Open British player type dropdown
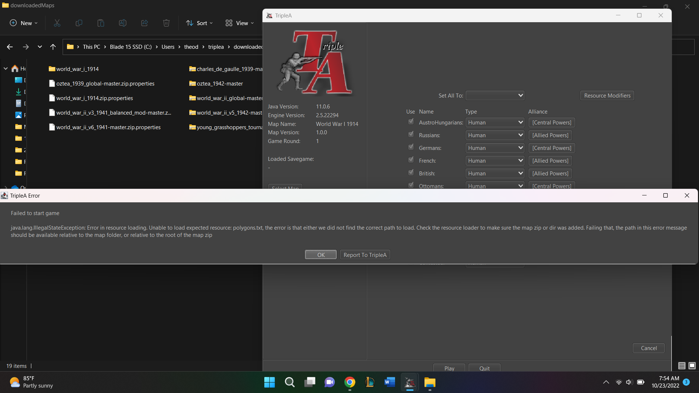699x393 pixels. click(495, 173)
